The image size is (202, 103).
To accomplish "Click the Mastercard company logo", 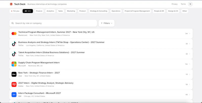I will [x=14, y=34].
